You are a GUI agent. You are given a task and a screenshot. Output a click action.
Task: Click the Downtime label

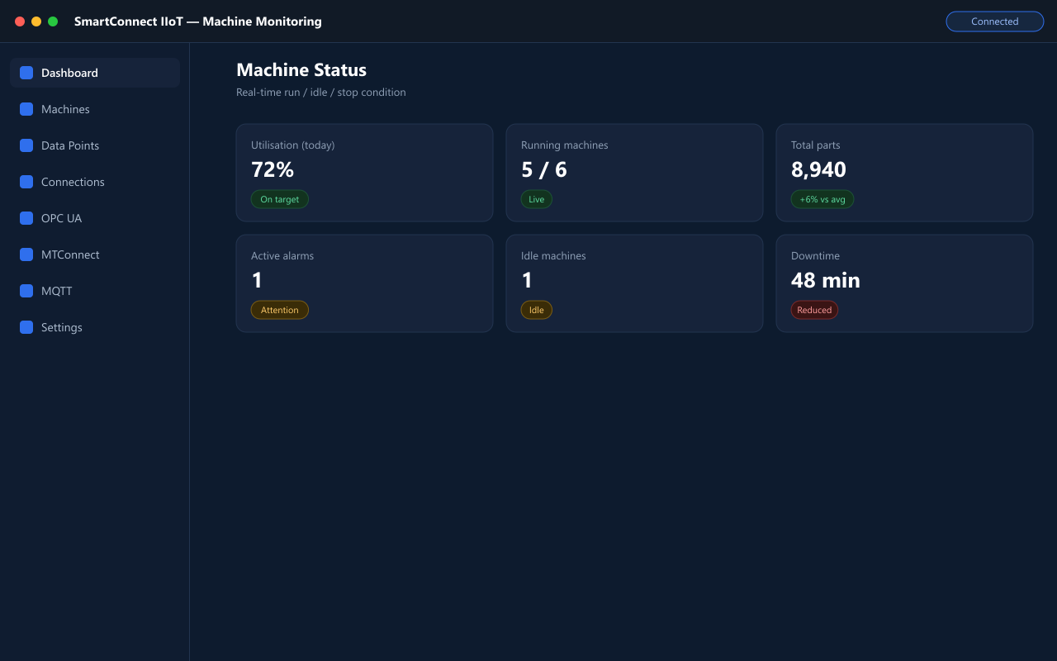click(x=815, y=256)
